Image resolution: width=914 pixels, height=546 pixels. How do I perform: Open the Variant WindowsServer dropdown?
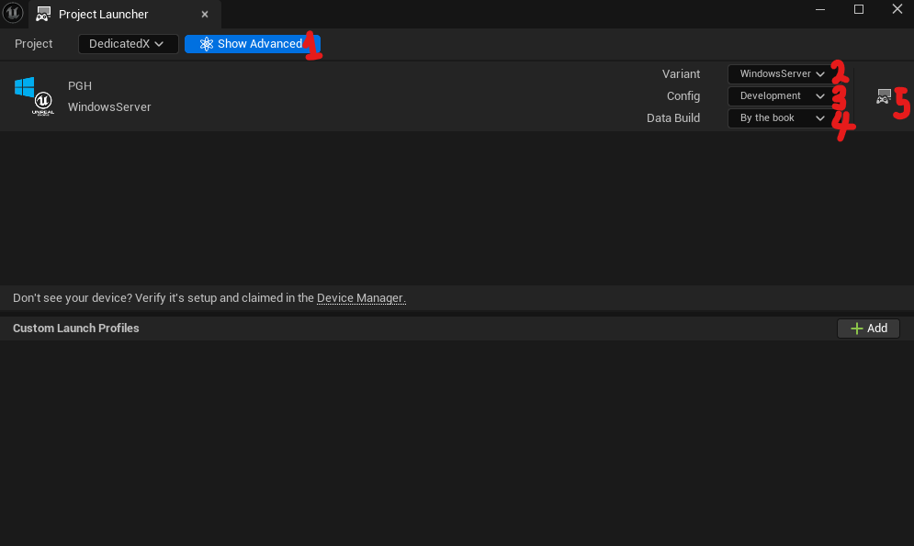pyautogui.click(x=783, y=74)
